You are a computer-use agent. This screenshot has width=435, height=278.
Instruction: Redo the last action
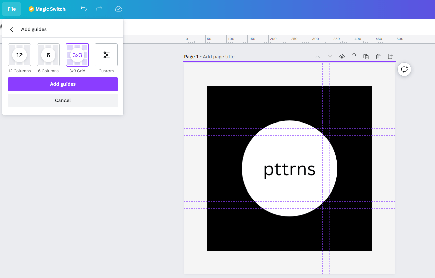[x=99, y=9]
